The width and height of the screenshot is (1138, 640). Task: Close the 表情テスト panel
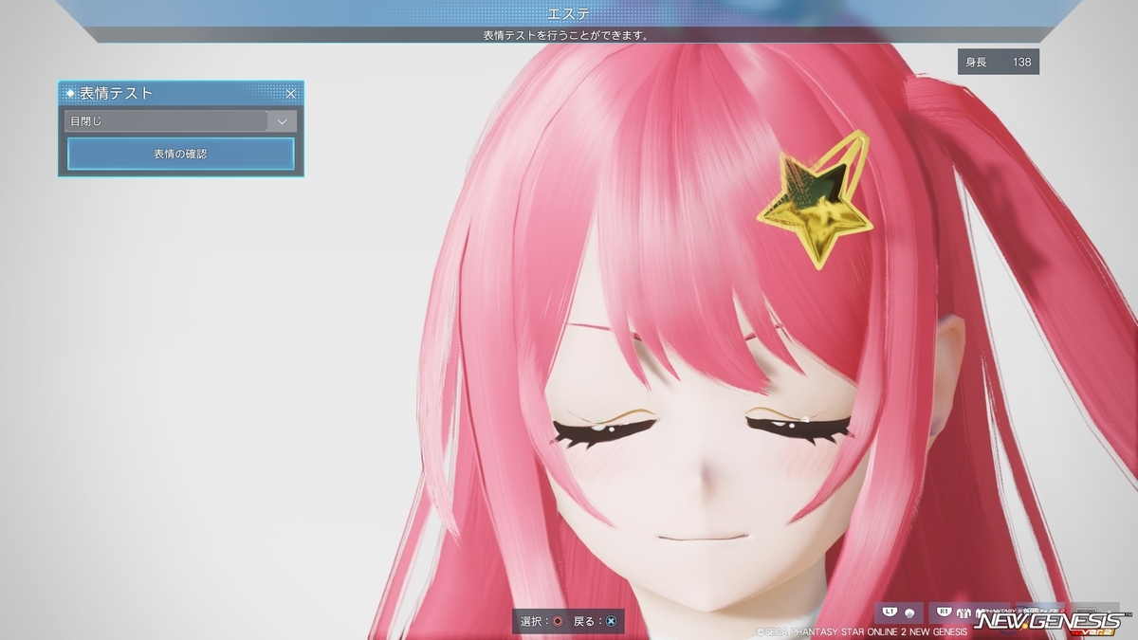[x=291, y=94]
